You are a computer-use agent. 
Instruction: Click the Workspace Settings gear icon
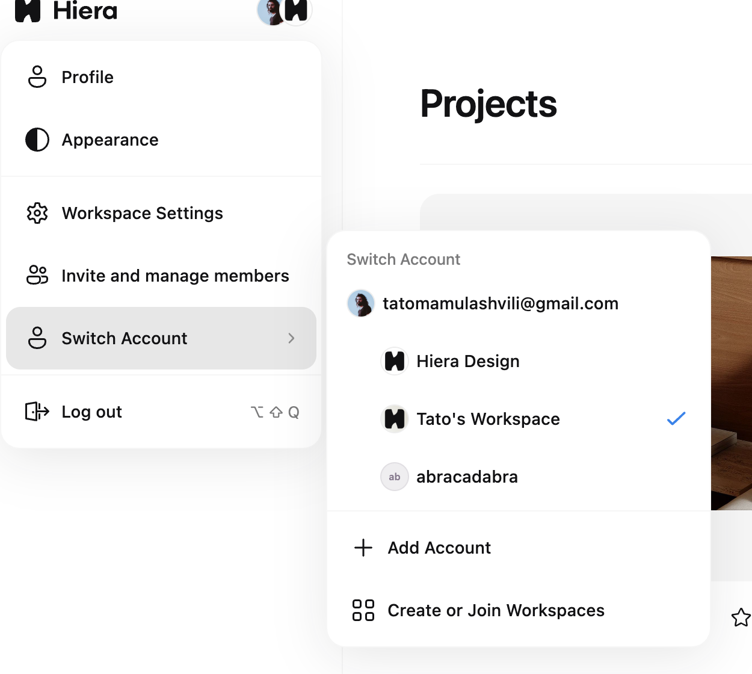pyautogui.click(x=37, y=213)
